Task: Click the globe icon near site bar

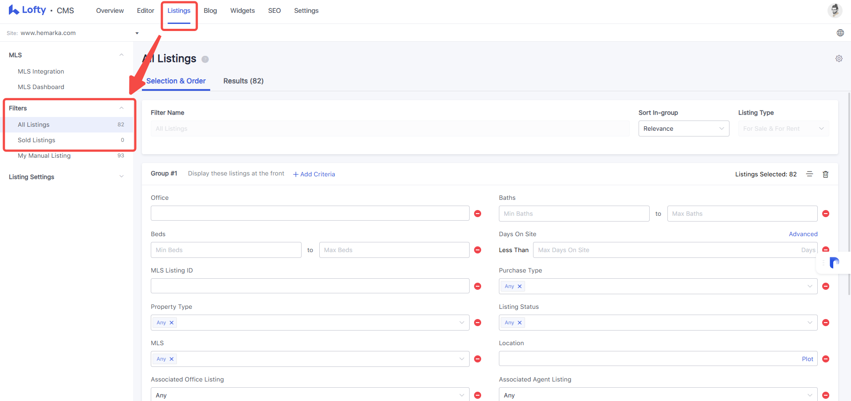Action: click(x=840, y=33)
